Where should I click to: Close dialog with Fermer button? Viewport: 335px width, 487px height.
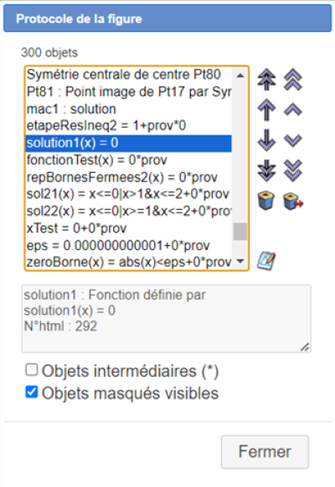click(x=265, y=452)
